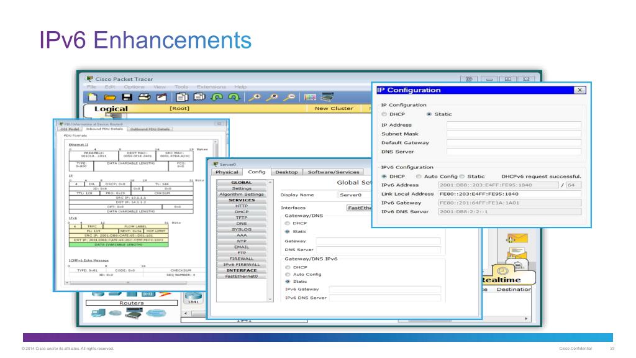This screenshot has width=636, height=358.
Task: Select Static radio in IPv6 Configuration
Action: coord(462,176)
